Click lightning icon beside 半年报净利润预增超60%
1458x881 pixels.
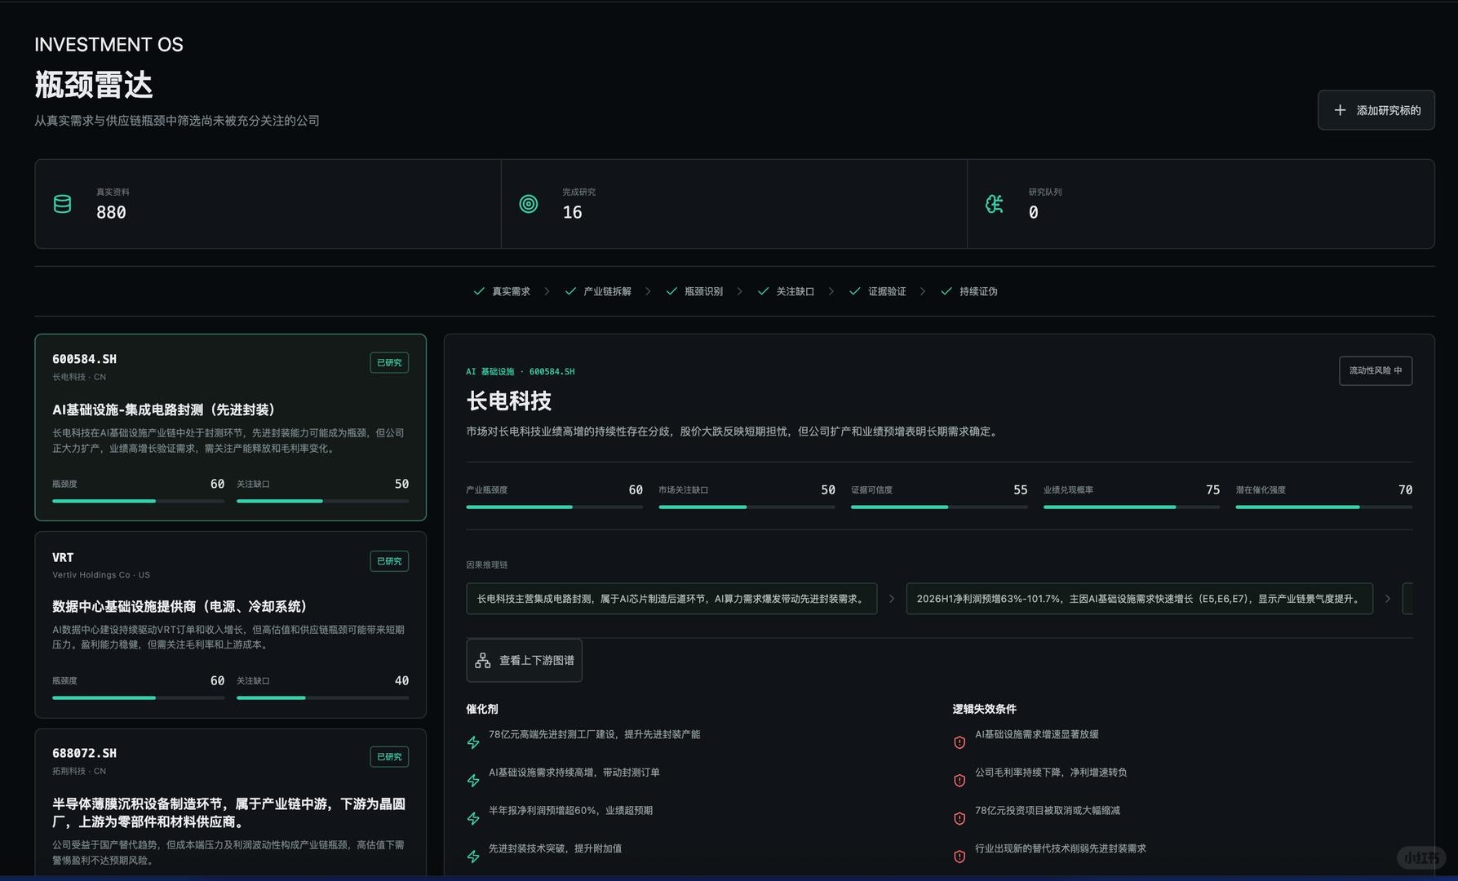tap(473, 818)
